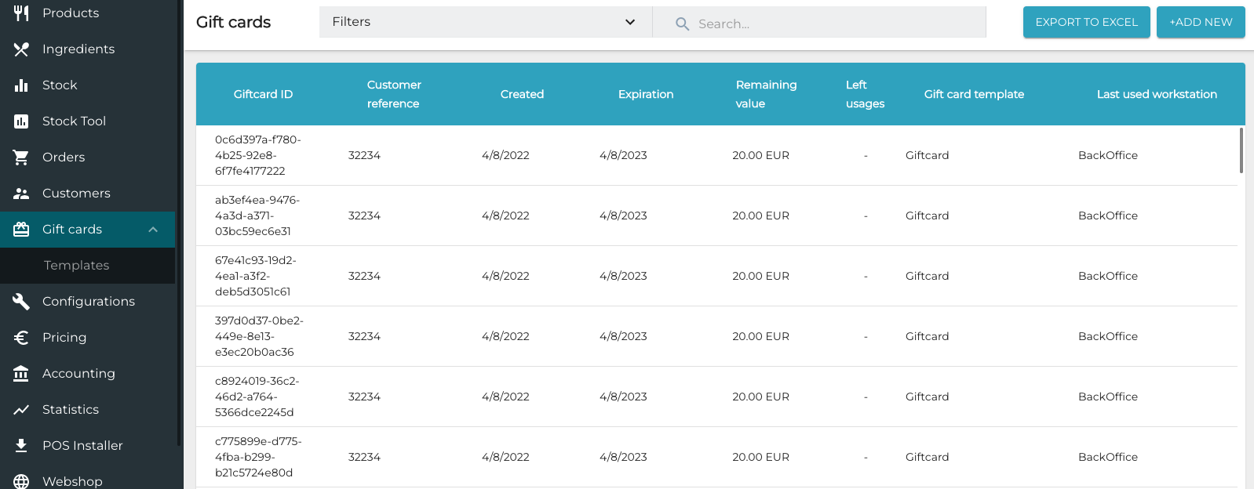Click expiration 4/8/2023 in the 397d0d37 row
The image size is (1254, 489).
pyautogui.click(x=623, y=336)
